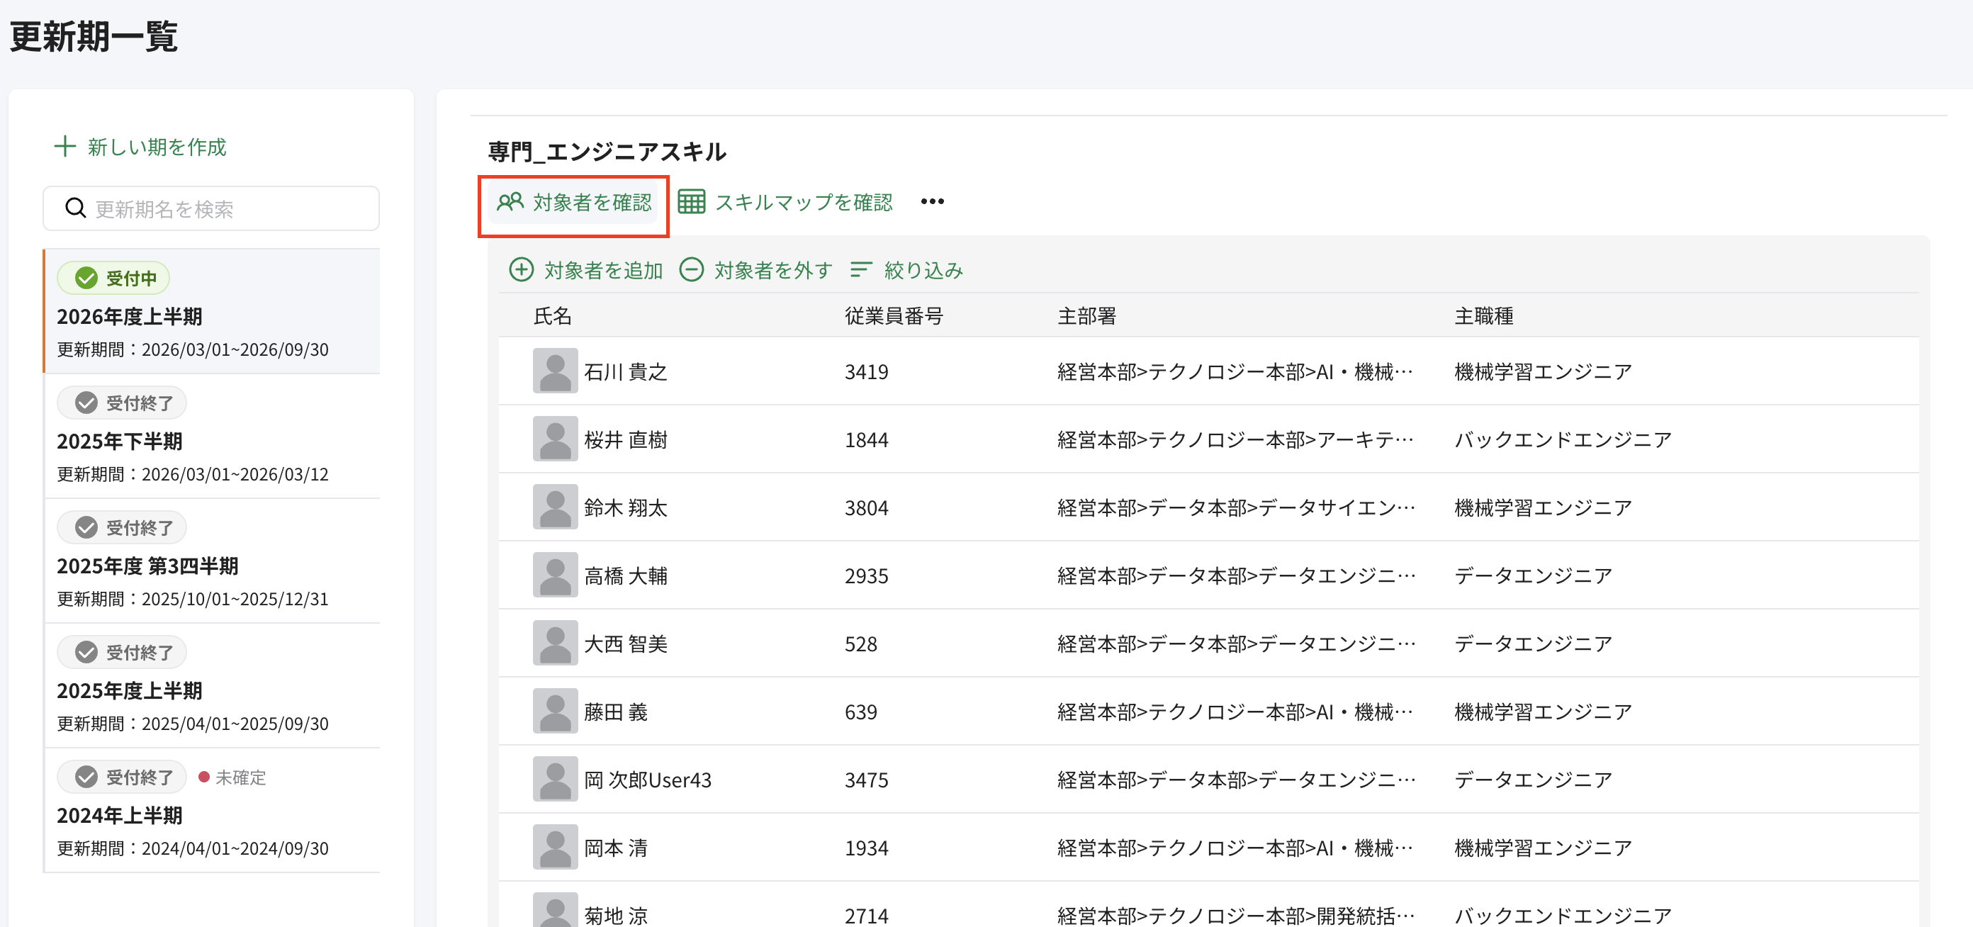Click the 主職種 column header
This screenshot has width=1973, height=927.
[1483, 315]
